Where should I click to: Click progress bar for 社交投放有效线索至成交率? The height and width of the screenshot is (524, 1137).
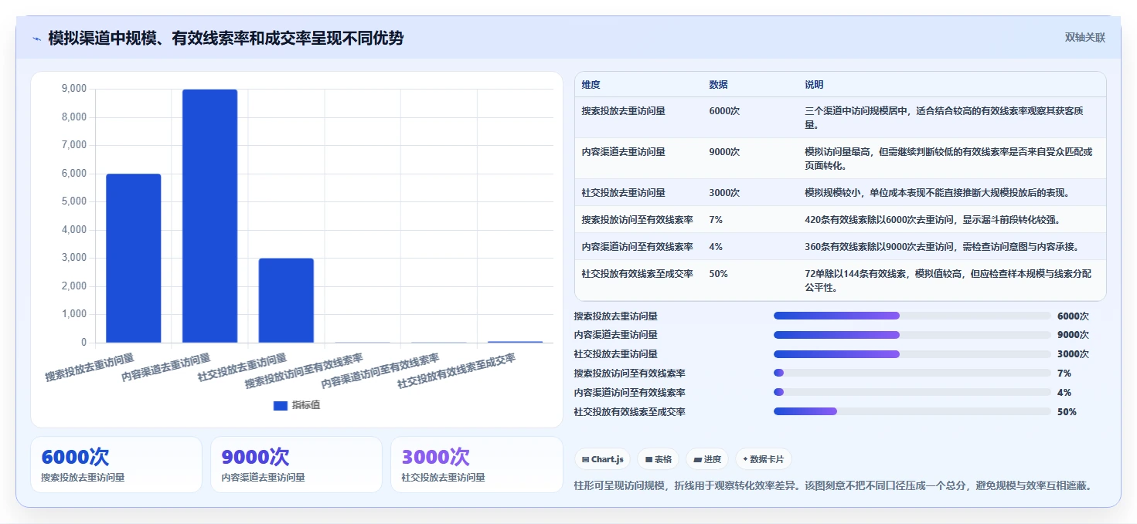pos(912,411)
